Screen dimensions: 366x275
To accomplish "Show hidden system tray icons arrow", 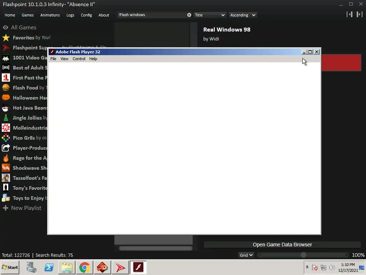I will (307, 267).
